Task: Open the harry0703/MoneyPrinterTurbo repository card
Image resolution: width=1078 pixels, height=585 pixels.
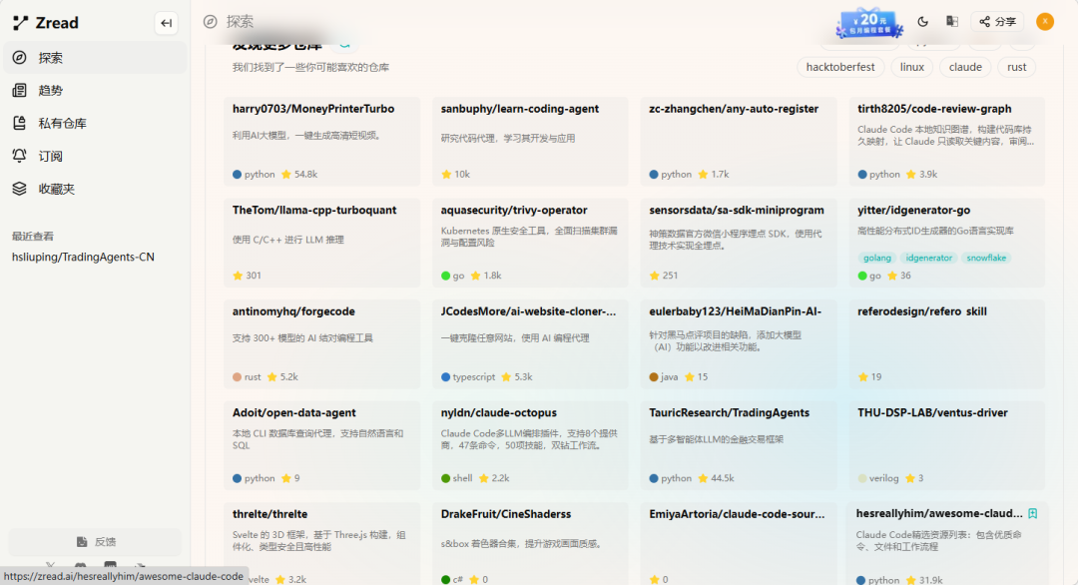Action: pyautogui.click(x=321, y=142)
